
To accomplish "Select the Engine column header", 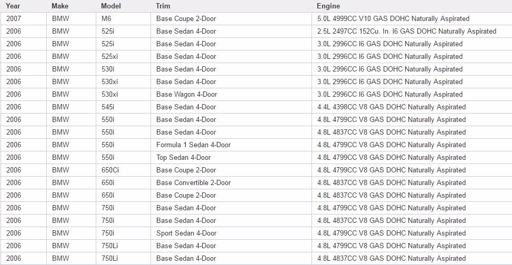I will [328, 6].
